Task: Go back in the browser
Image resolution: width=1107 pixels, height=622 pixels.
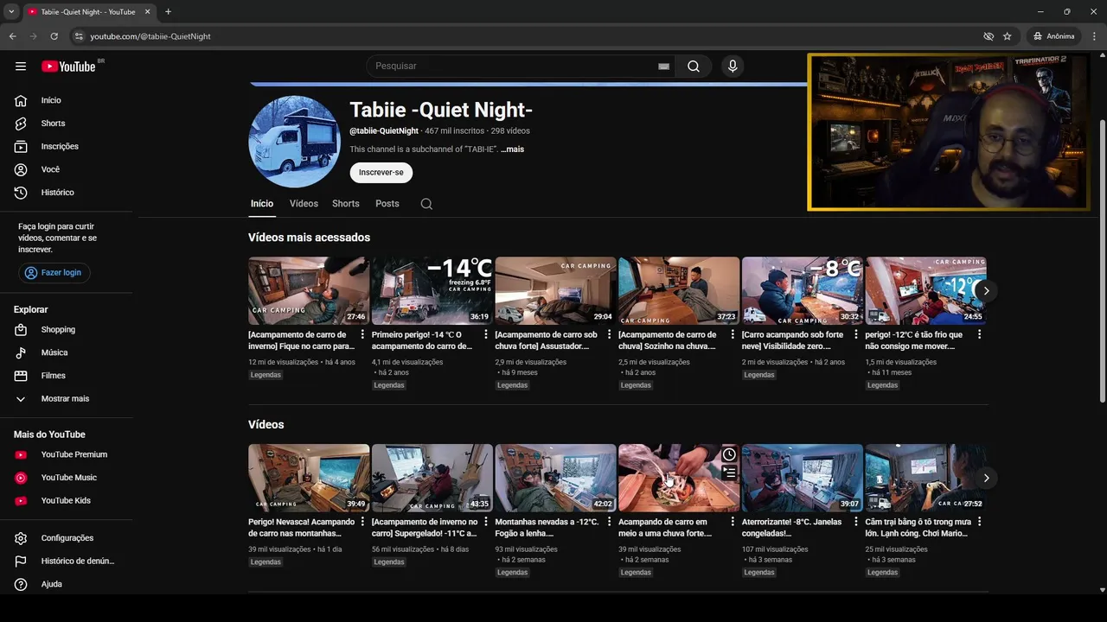Action: click(12, 36)
